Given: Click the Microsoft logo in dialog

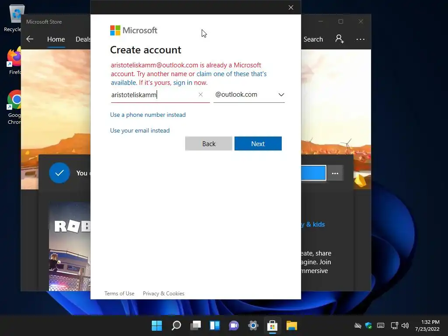Looking at the screenshot, I should pos(134,30).
